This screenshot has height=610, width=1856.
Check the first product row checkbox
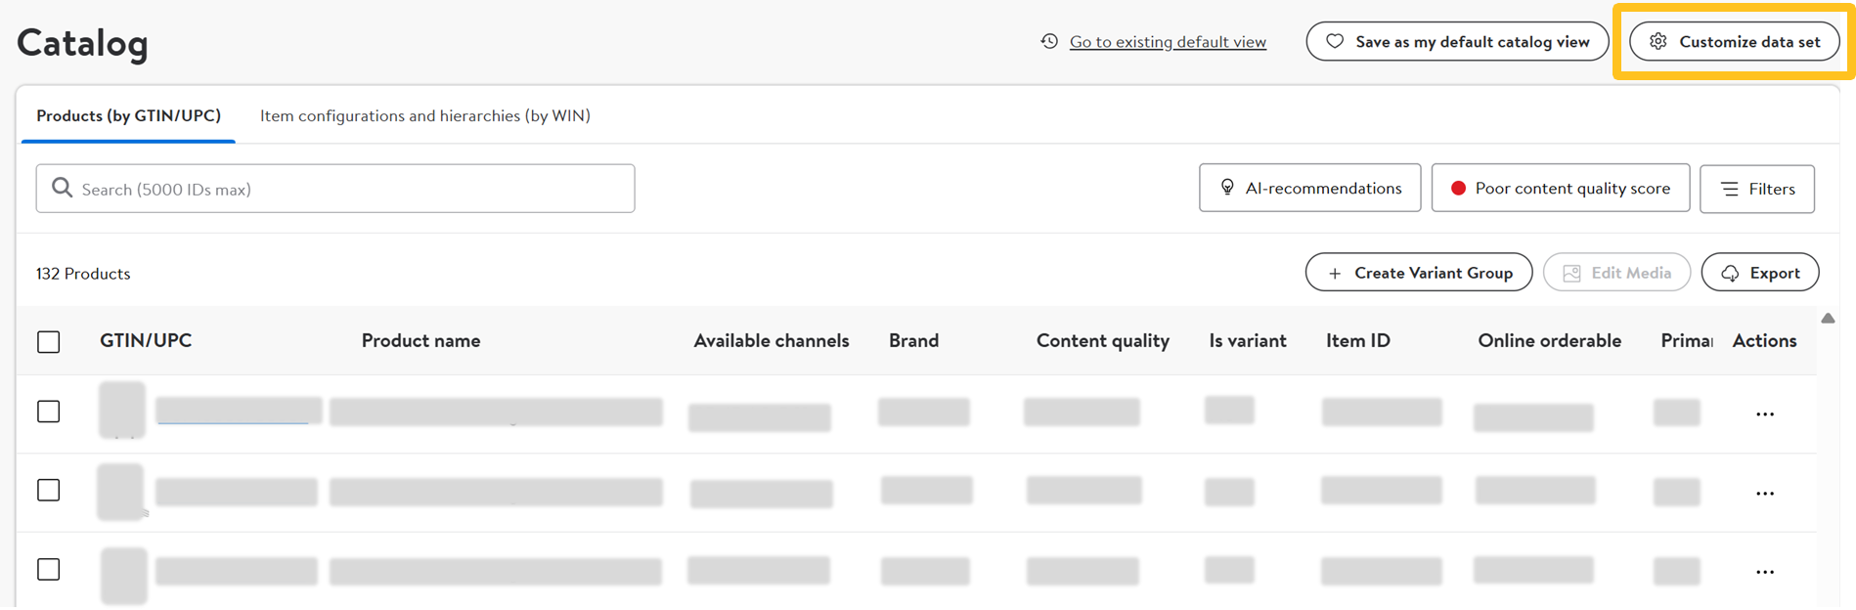pos(48,412)
